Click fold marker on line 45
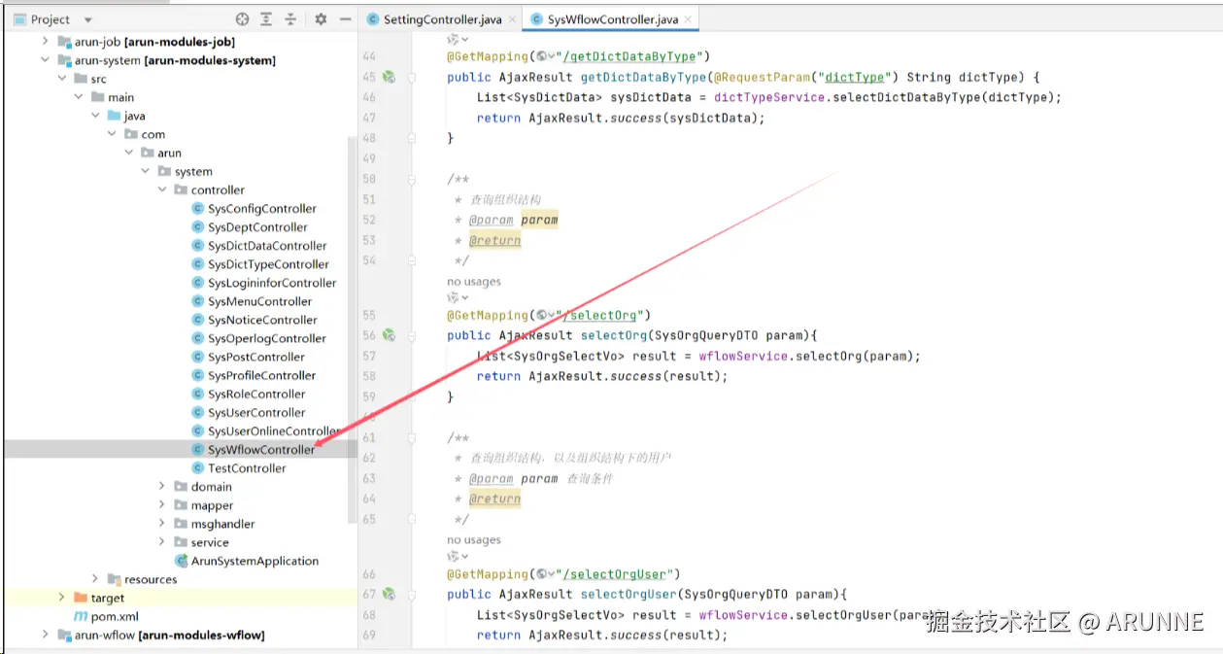This screenshot has height=654, width=1223. tap(412, 77)
